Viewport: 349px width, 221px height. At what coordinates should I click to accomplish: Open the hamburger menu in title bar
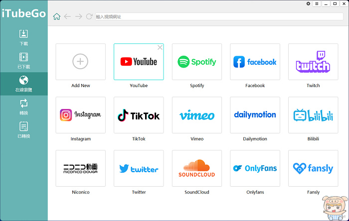(317, 4)
